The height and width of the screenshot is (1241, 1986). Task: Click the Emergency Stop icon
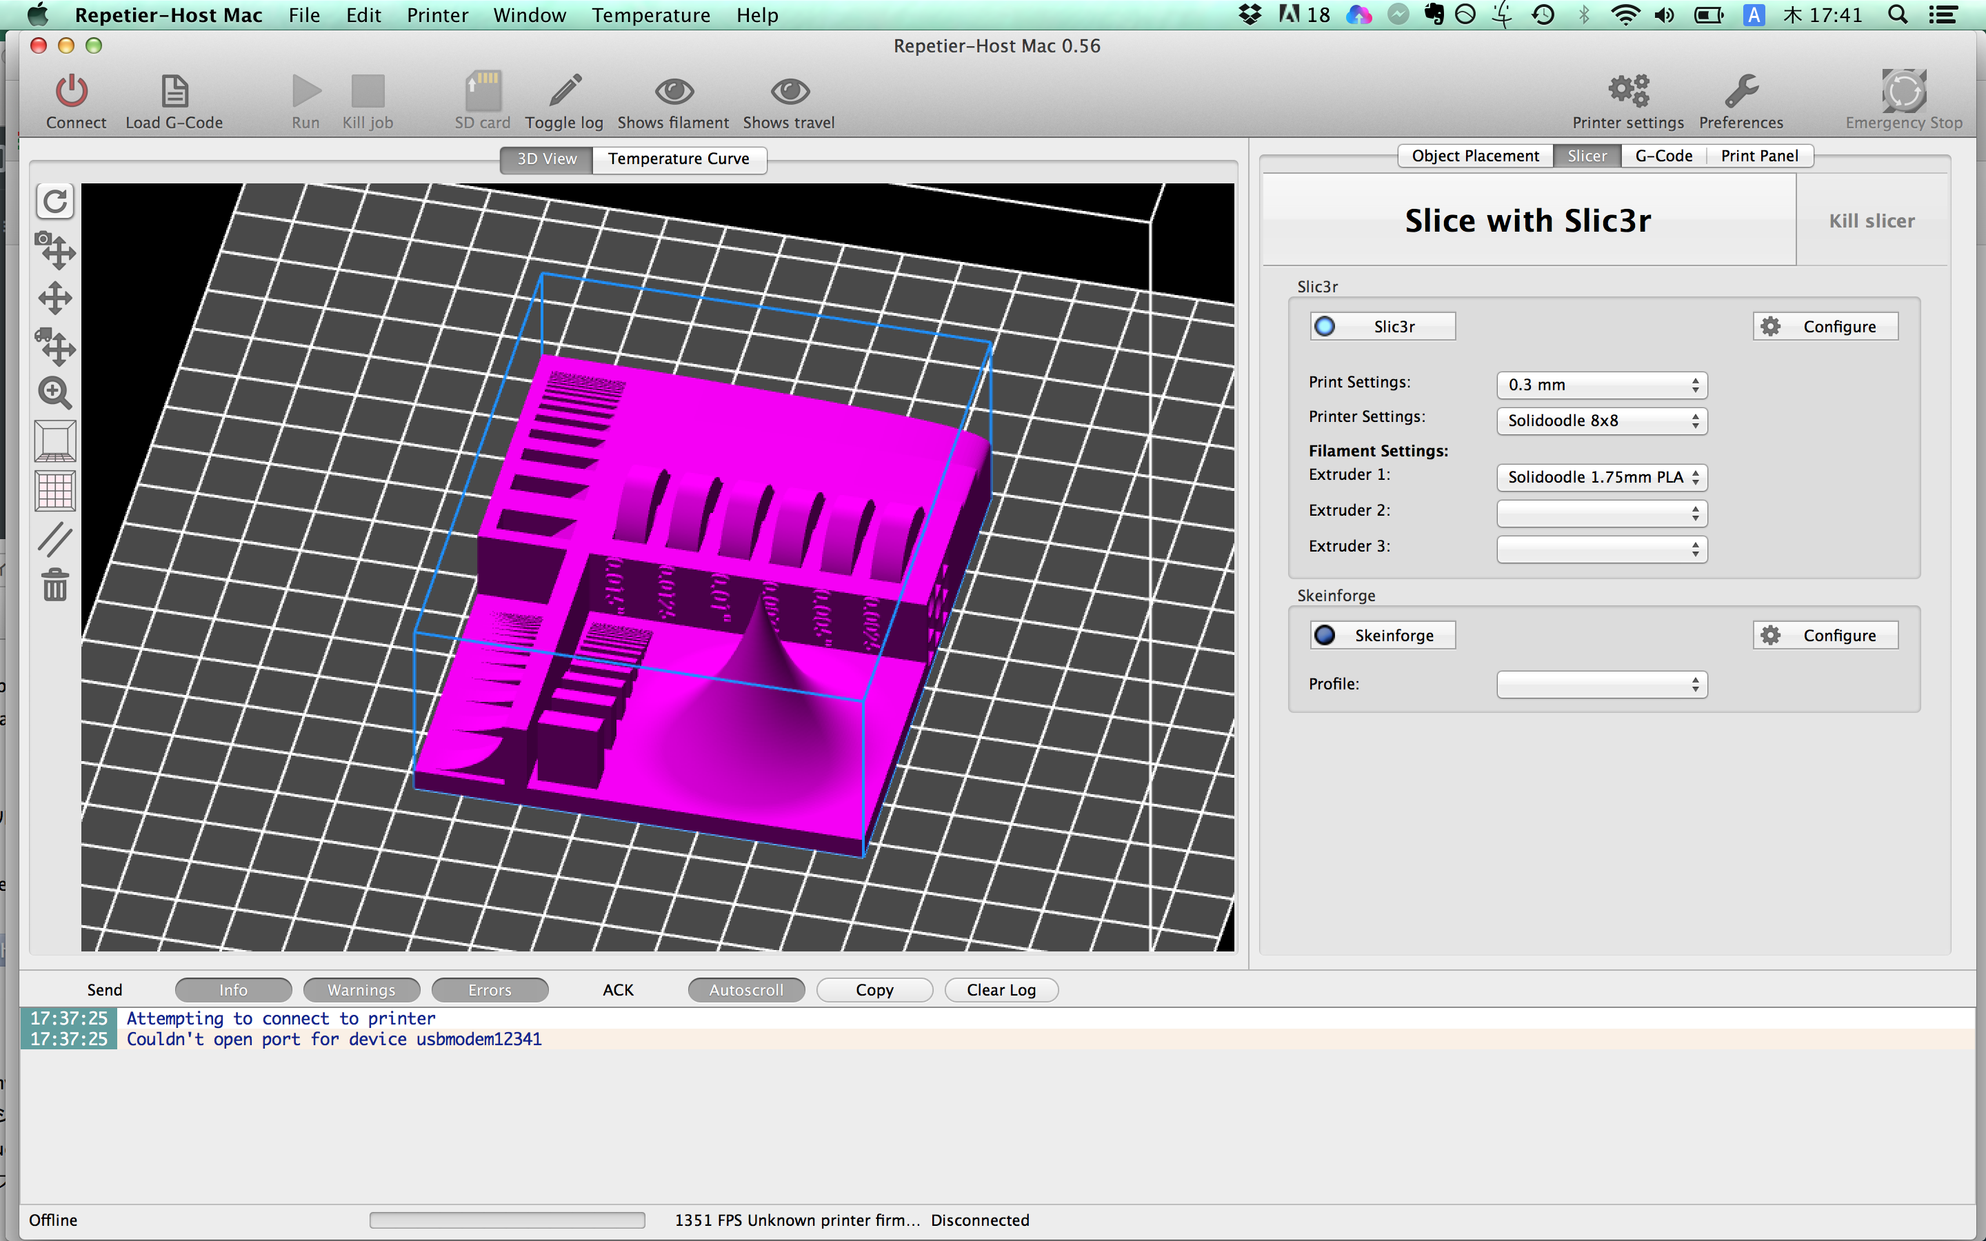1904,90
